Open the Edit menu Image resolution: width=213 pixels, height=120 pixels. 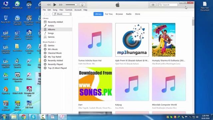[x=49, y=10]
